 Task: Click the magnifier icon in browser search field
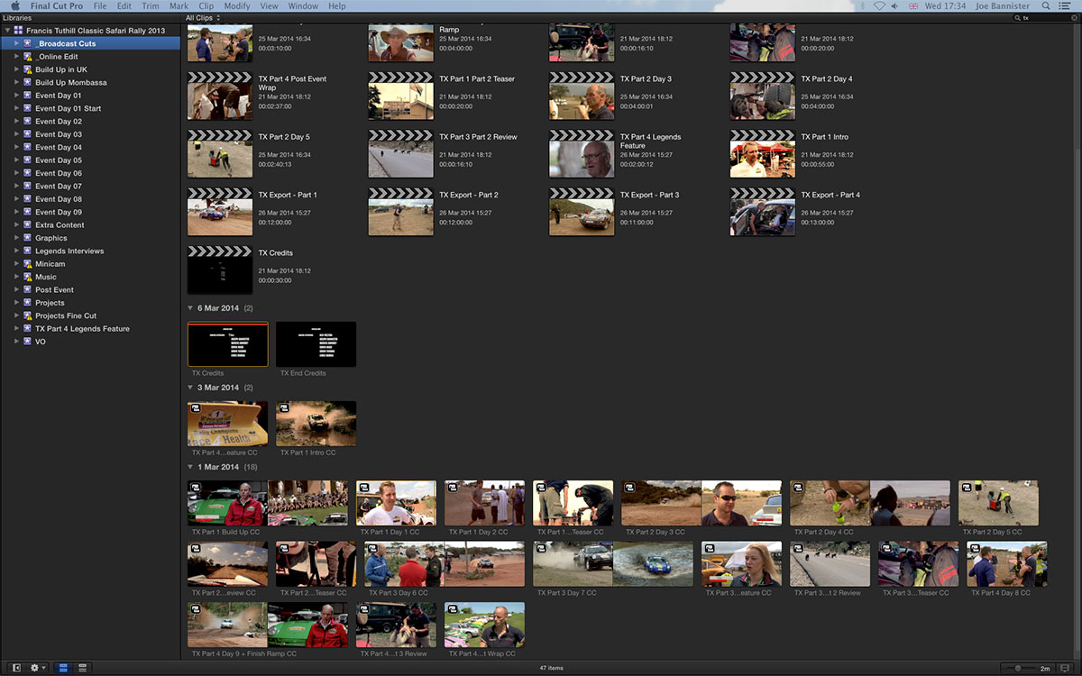click(x=1017, y=17)
